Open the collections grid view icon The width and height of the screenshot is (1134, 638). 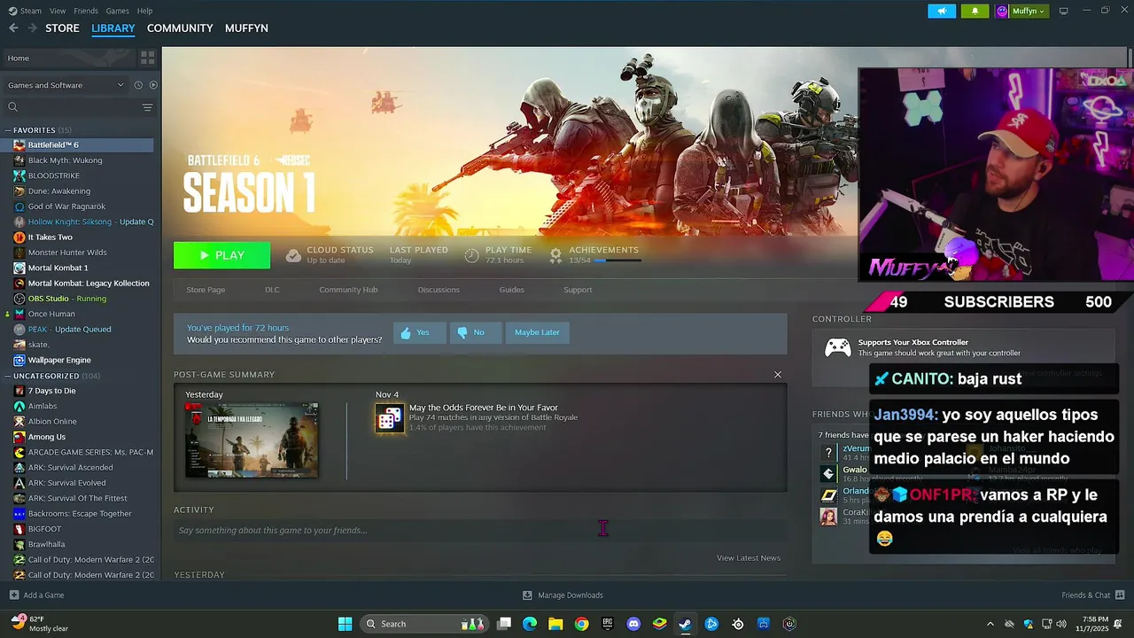pos(147,58)
